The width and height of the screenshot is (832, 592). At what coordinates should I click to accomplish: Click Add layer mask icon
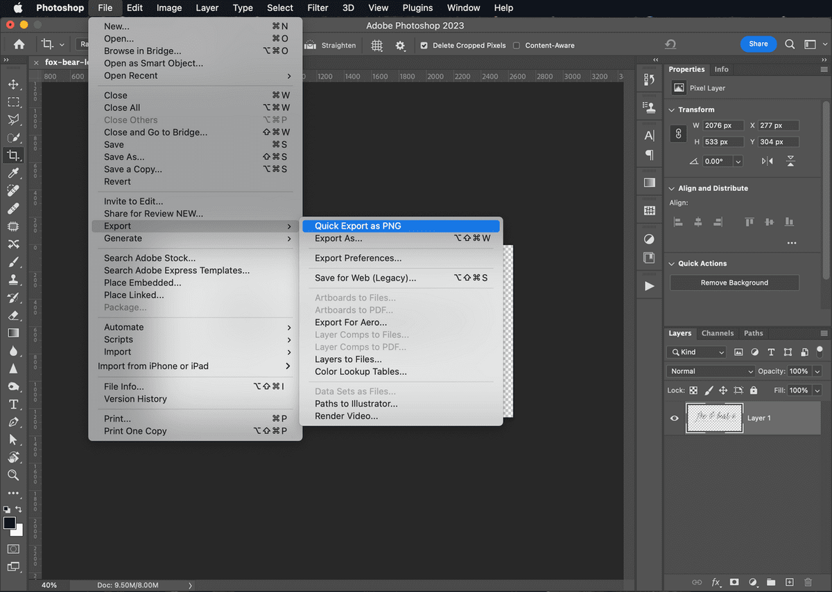[x=734, y=582]
